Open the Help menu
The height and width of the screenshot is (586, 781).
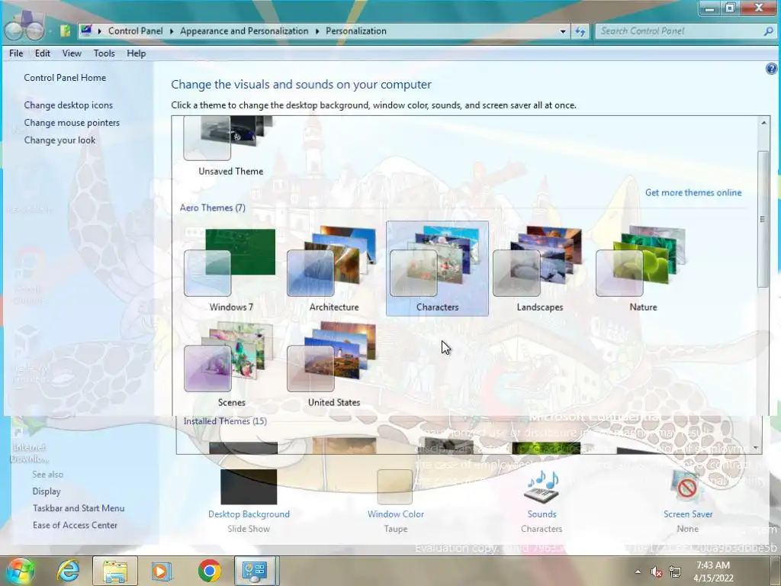[136, 53]
